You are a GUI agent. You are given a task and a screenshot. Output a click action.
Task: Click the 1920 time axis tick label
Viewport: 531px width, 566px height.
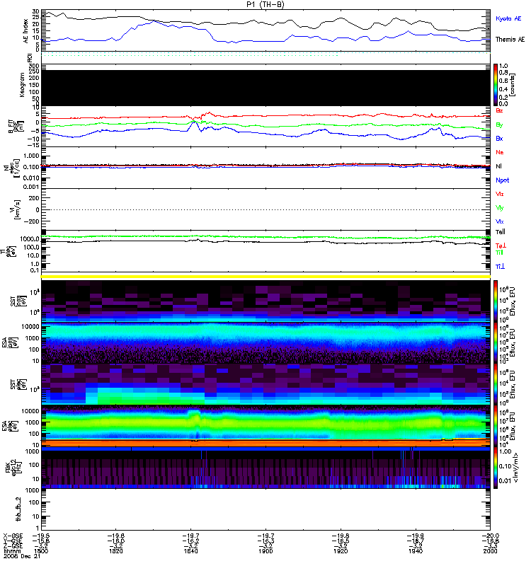click(x=341, y=551)
